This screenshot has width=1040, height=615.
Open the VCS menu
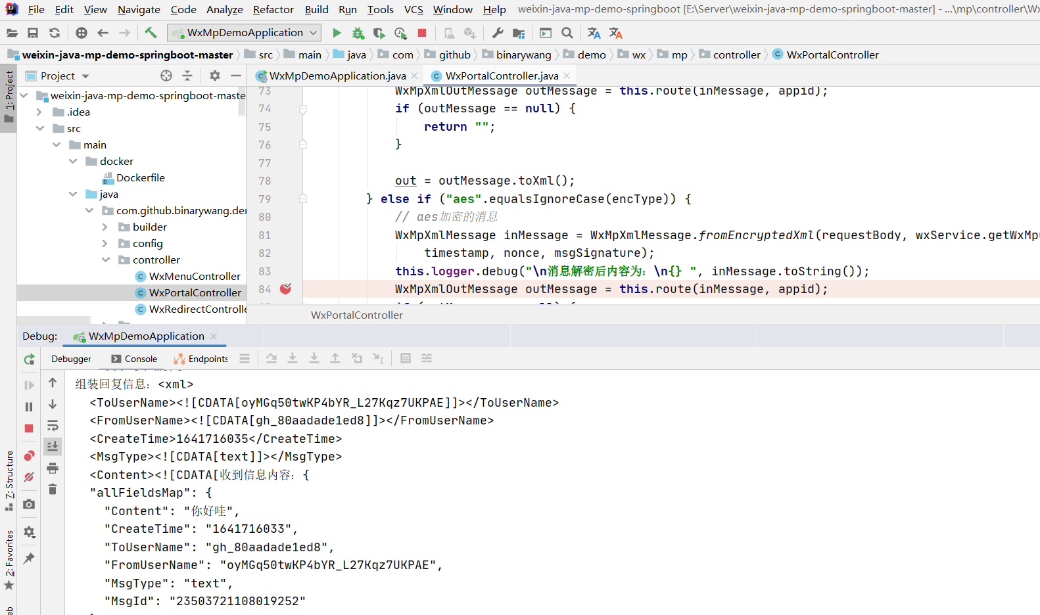pyautogui.click(x=414, y=9)
